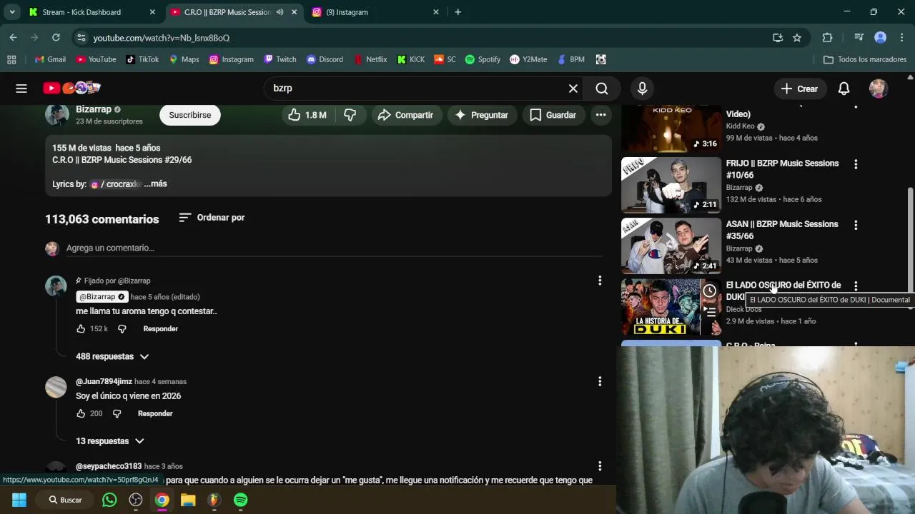The width and height of the screenshot is (915, 514).
Task: Like the pinned Bizarrap comment
Action: click(81, 328)
